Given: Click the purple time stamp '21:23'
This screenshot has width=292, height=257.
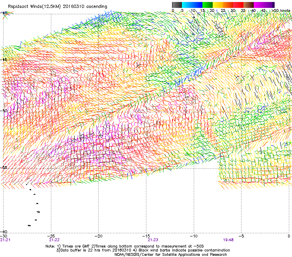Looking at the screenshot, I should tap(153, 240).
